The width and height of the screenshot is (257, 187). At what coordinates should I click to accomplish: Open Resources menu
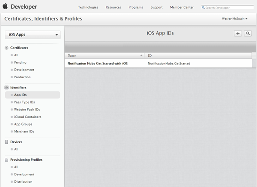coord(113,7)
